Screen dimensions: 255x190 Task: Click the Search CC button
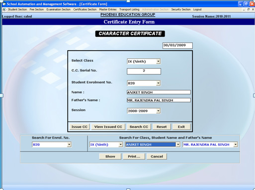coord(139,127)
